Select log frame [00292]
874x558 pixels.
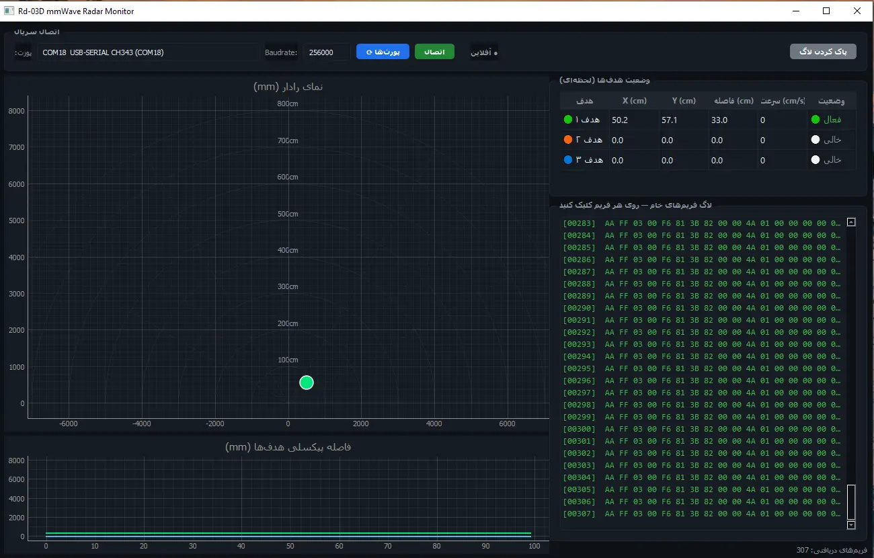tap(702, 332)
